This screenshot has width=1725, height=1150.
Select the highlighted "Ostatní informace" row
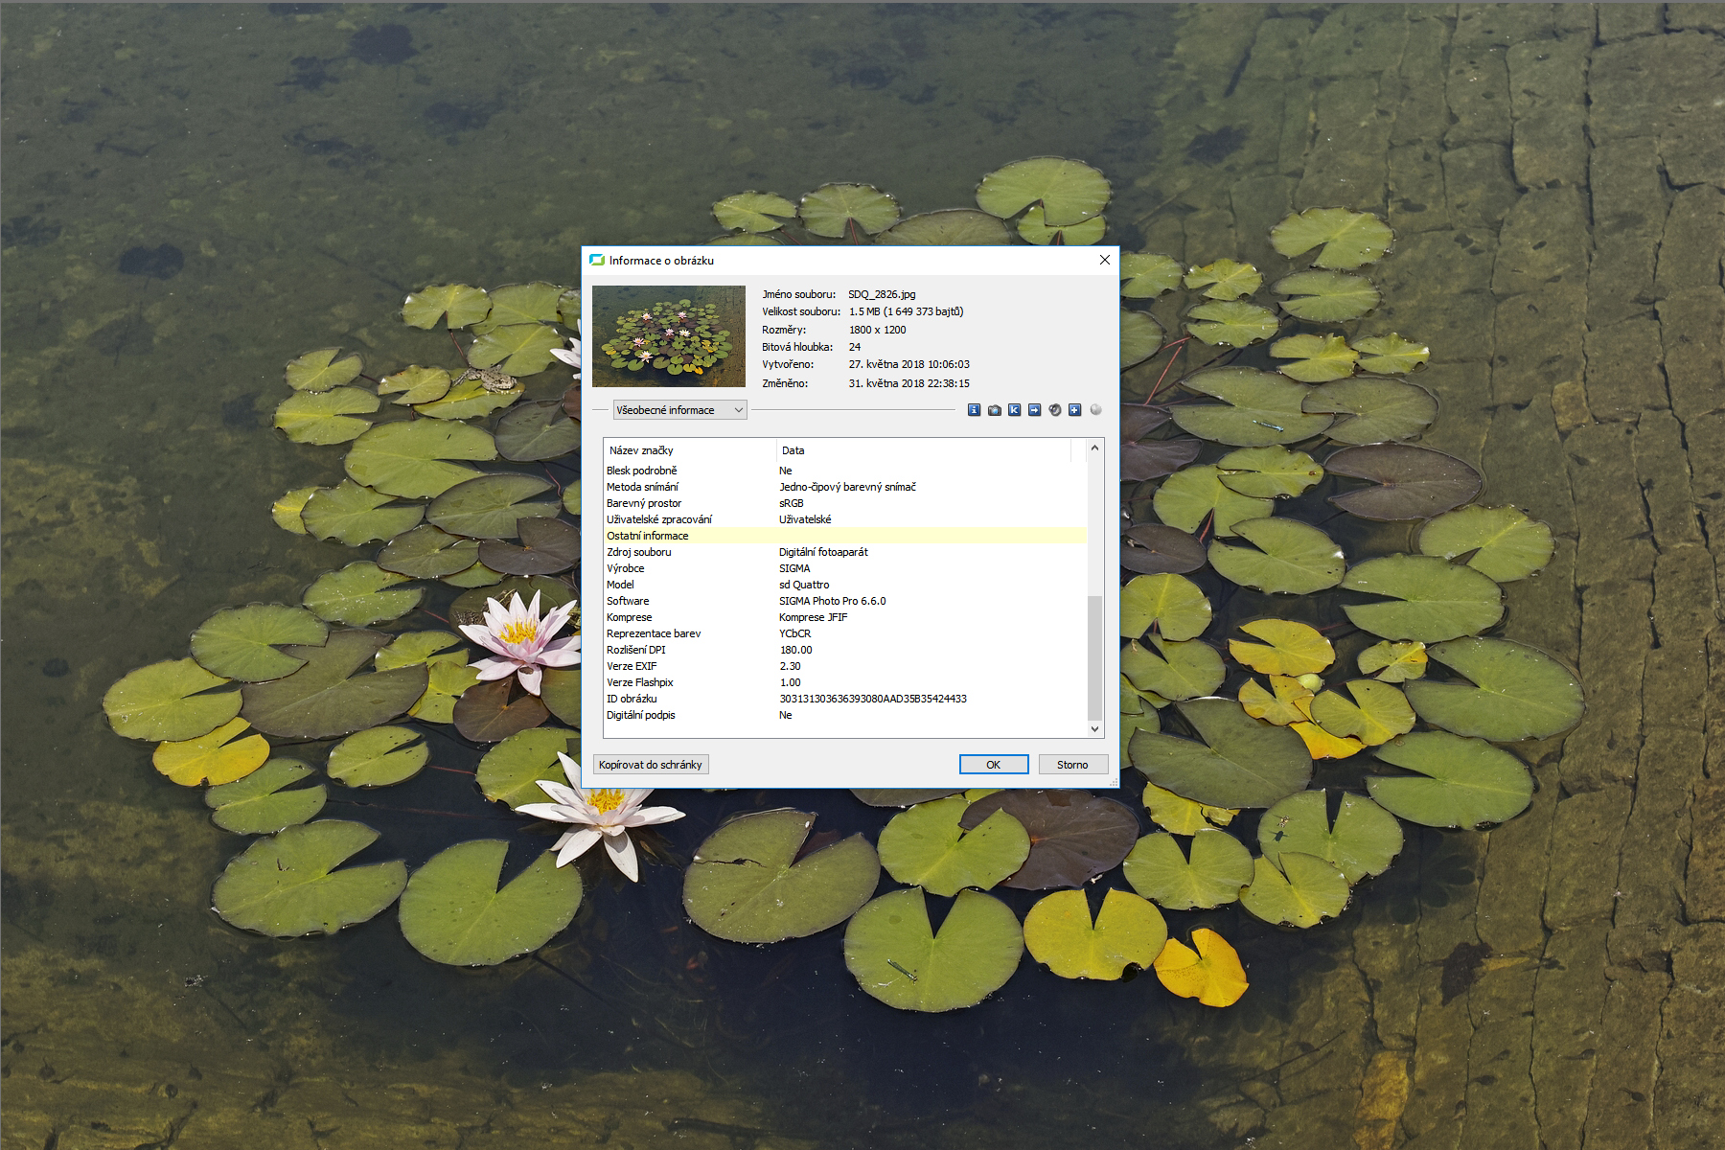pyautogui.click(x=648, y=536)
